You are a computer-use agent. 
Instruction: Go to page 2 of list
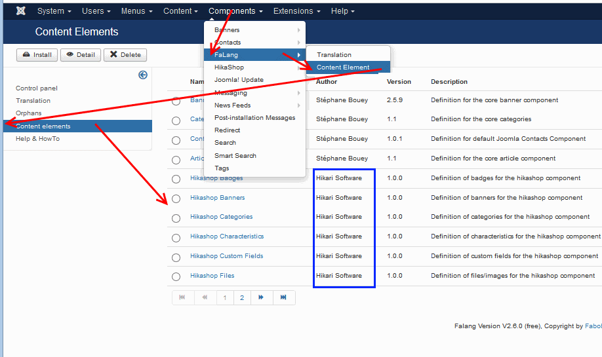242,297
